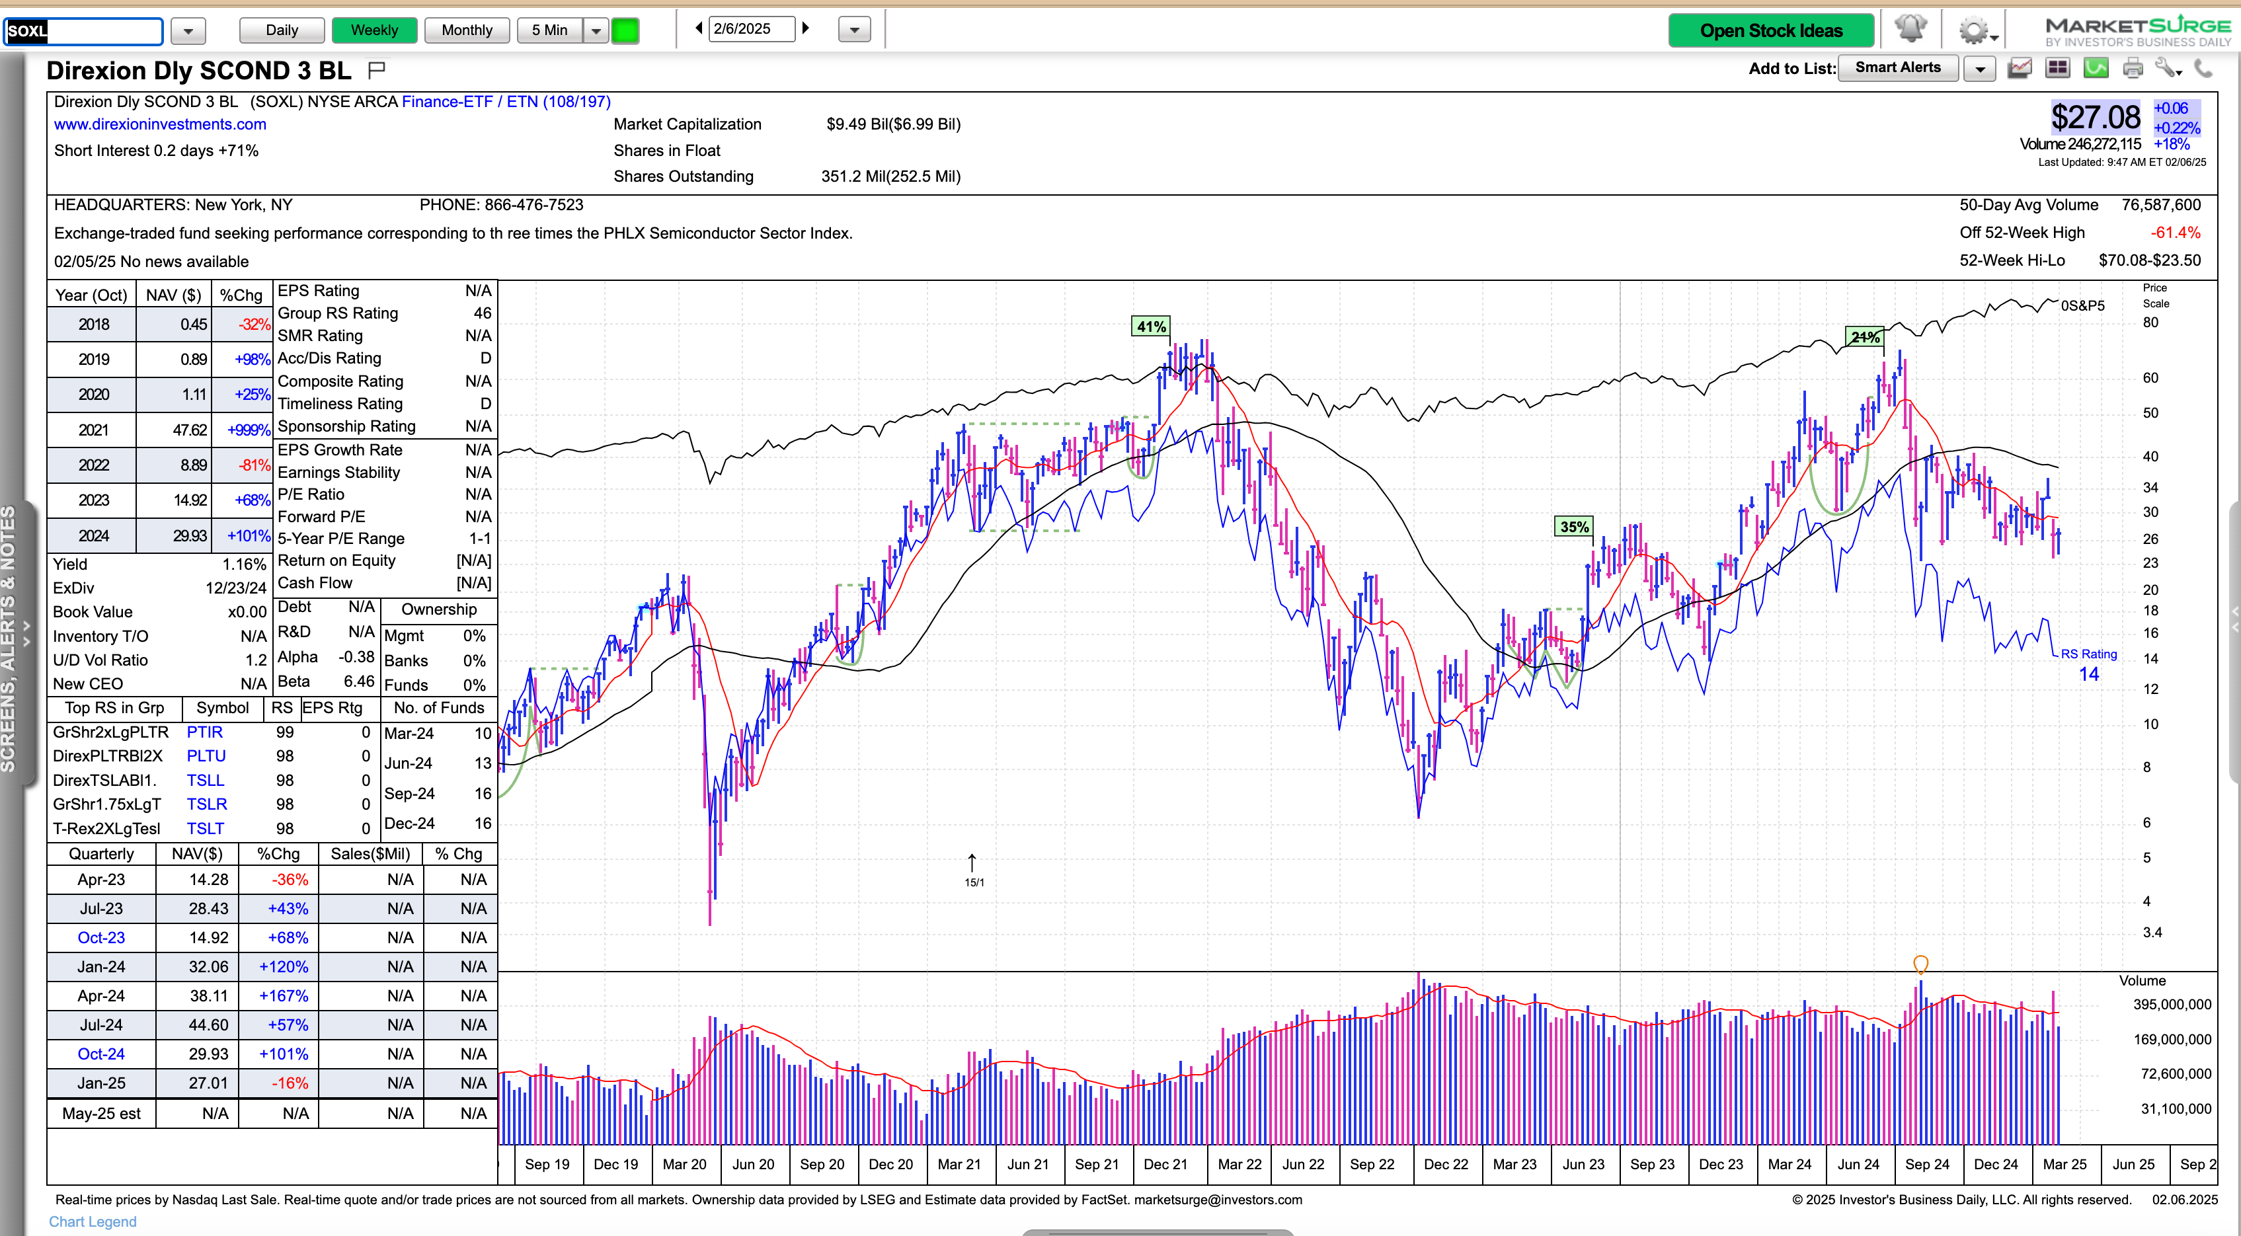Click the date field showing 2/6/2025
This screenshot has width=2241, height=1236.
click(x=752, y=28)
